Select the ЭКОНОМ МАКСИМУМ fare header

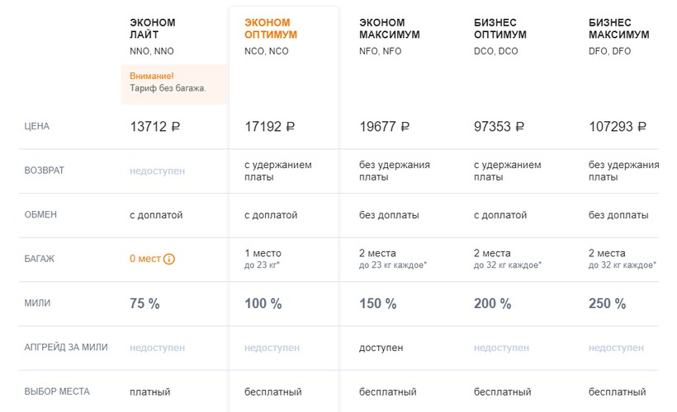390,29
